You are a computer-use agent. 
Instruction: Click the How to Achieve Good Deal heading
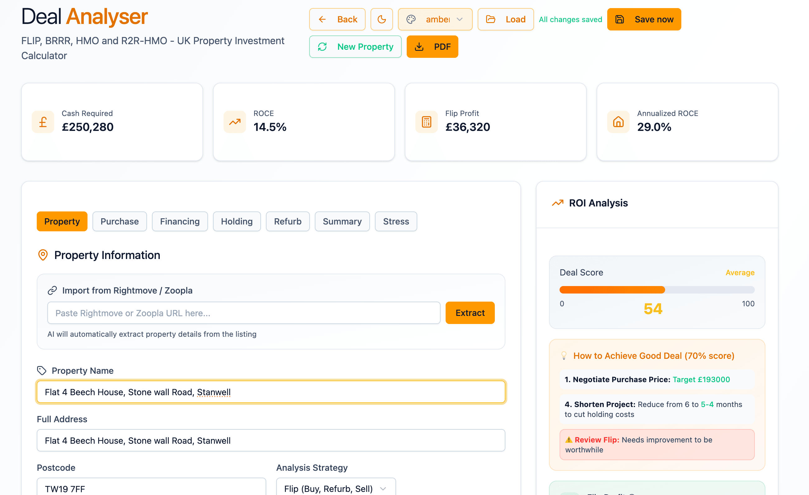[654, 356]
